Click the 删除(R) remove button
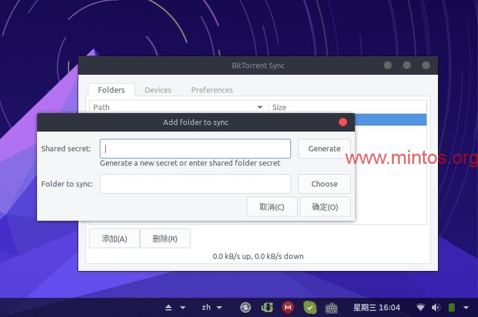Image resolution: width=478 pixels, height=317 pixels. pyautogui.click(x=165, y=239)
